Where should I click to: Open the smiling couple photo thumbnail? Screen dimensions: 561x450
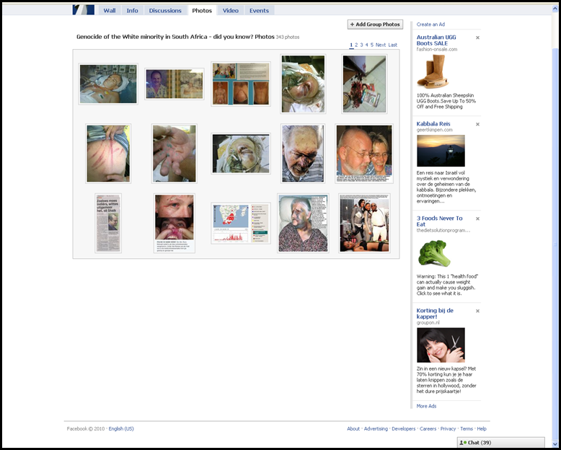(364, 154)
